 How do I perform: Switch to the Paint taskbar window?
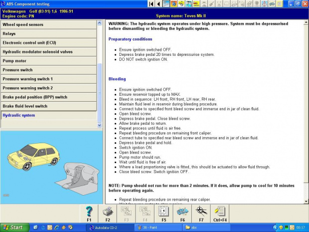tap(154, 228)
